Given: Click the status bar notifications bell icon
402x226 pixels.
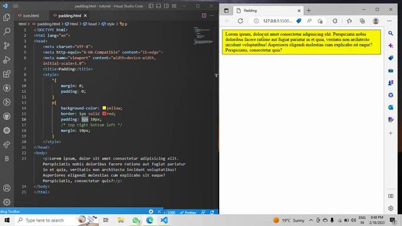Looking at the screenshot, I should point(212,212).
